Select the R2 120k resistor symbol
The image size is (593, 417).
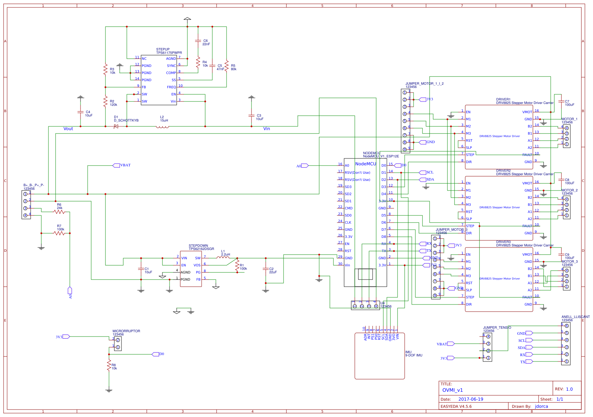pyautogui.click(x=105, y=101)
